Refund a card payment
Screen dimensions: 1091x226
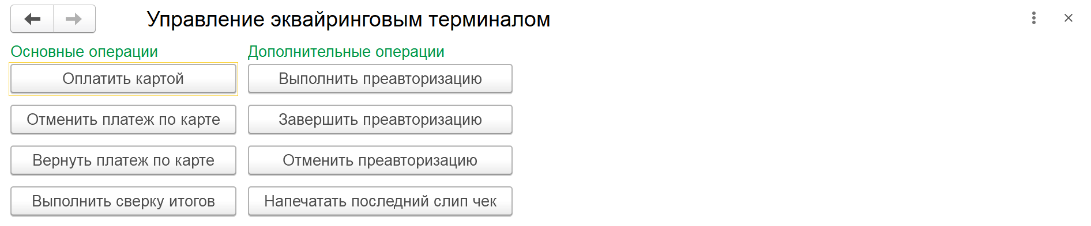(x=123, y=160)
